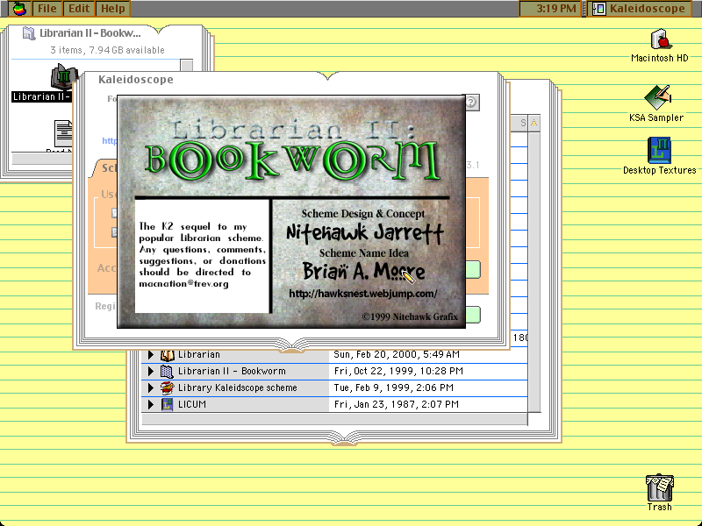This screenshot has height=526, width=702.
Task: Click the Kaleidoscope help question mark button
Action: (472, 103)
